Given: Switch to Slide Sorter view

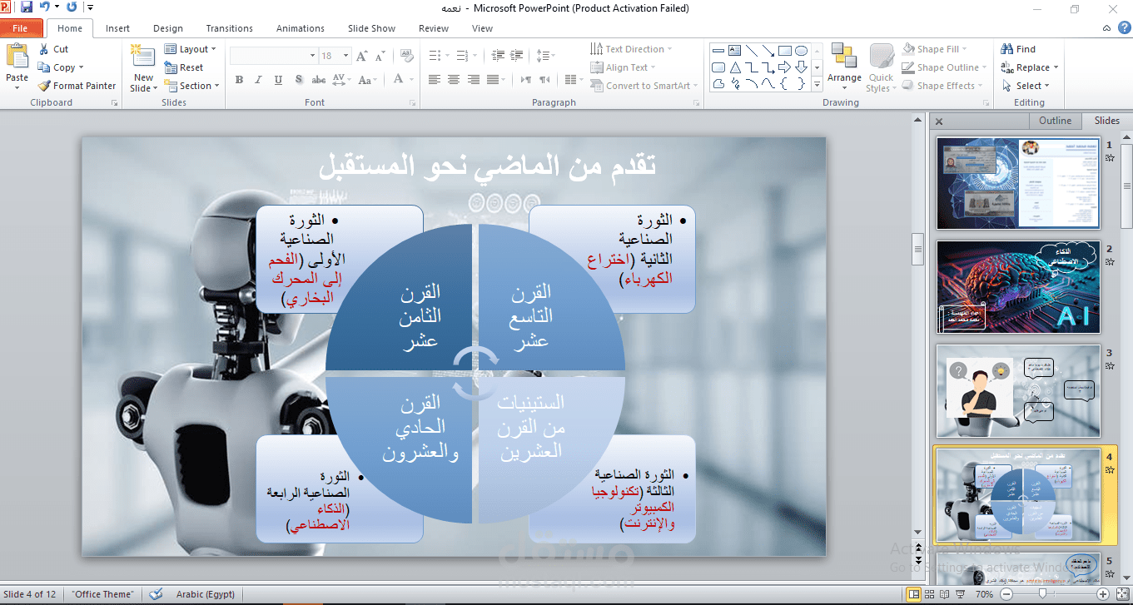Looking at the screenshot, I should pos(930,594).
